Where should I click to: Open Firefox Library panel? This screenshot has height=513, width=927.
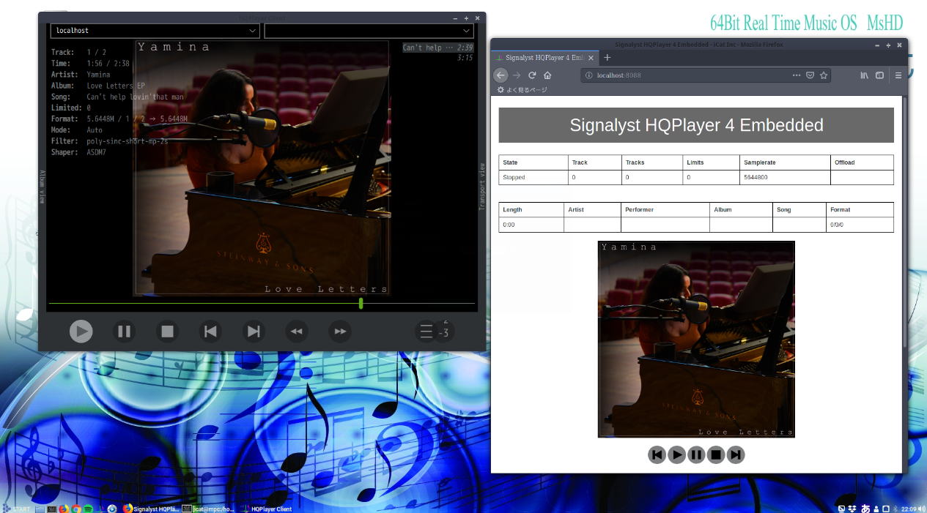pos(865,75)
